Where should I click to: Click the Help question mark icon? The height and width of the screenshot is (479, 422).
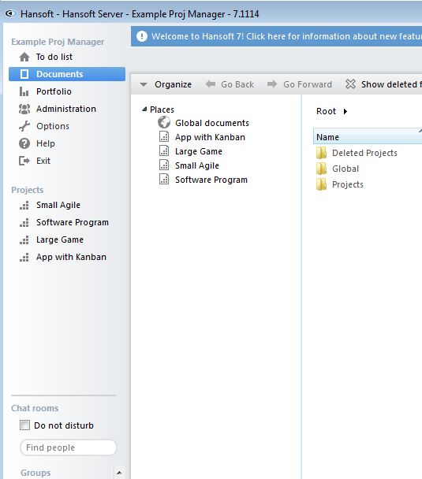coord(24,143)
